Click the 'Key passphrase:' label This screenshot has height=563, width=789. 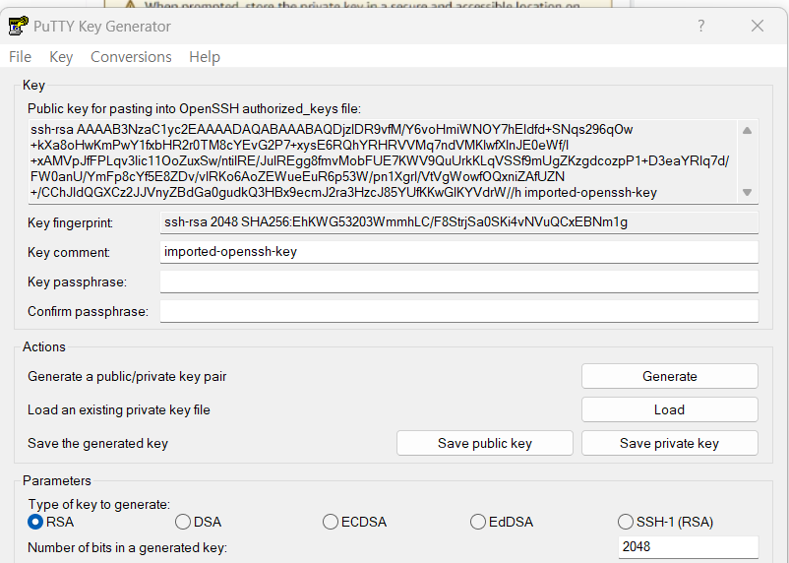(x=77, y=282)
